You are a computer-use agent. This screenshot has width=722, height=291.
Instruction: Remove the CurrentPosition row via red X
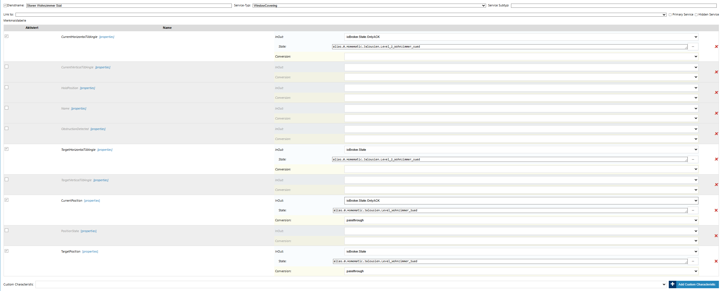716,211
